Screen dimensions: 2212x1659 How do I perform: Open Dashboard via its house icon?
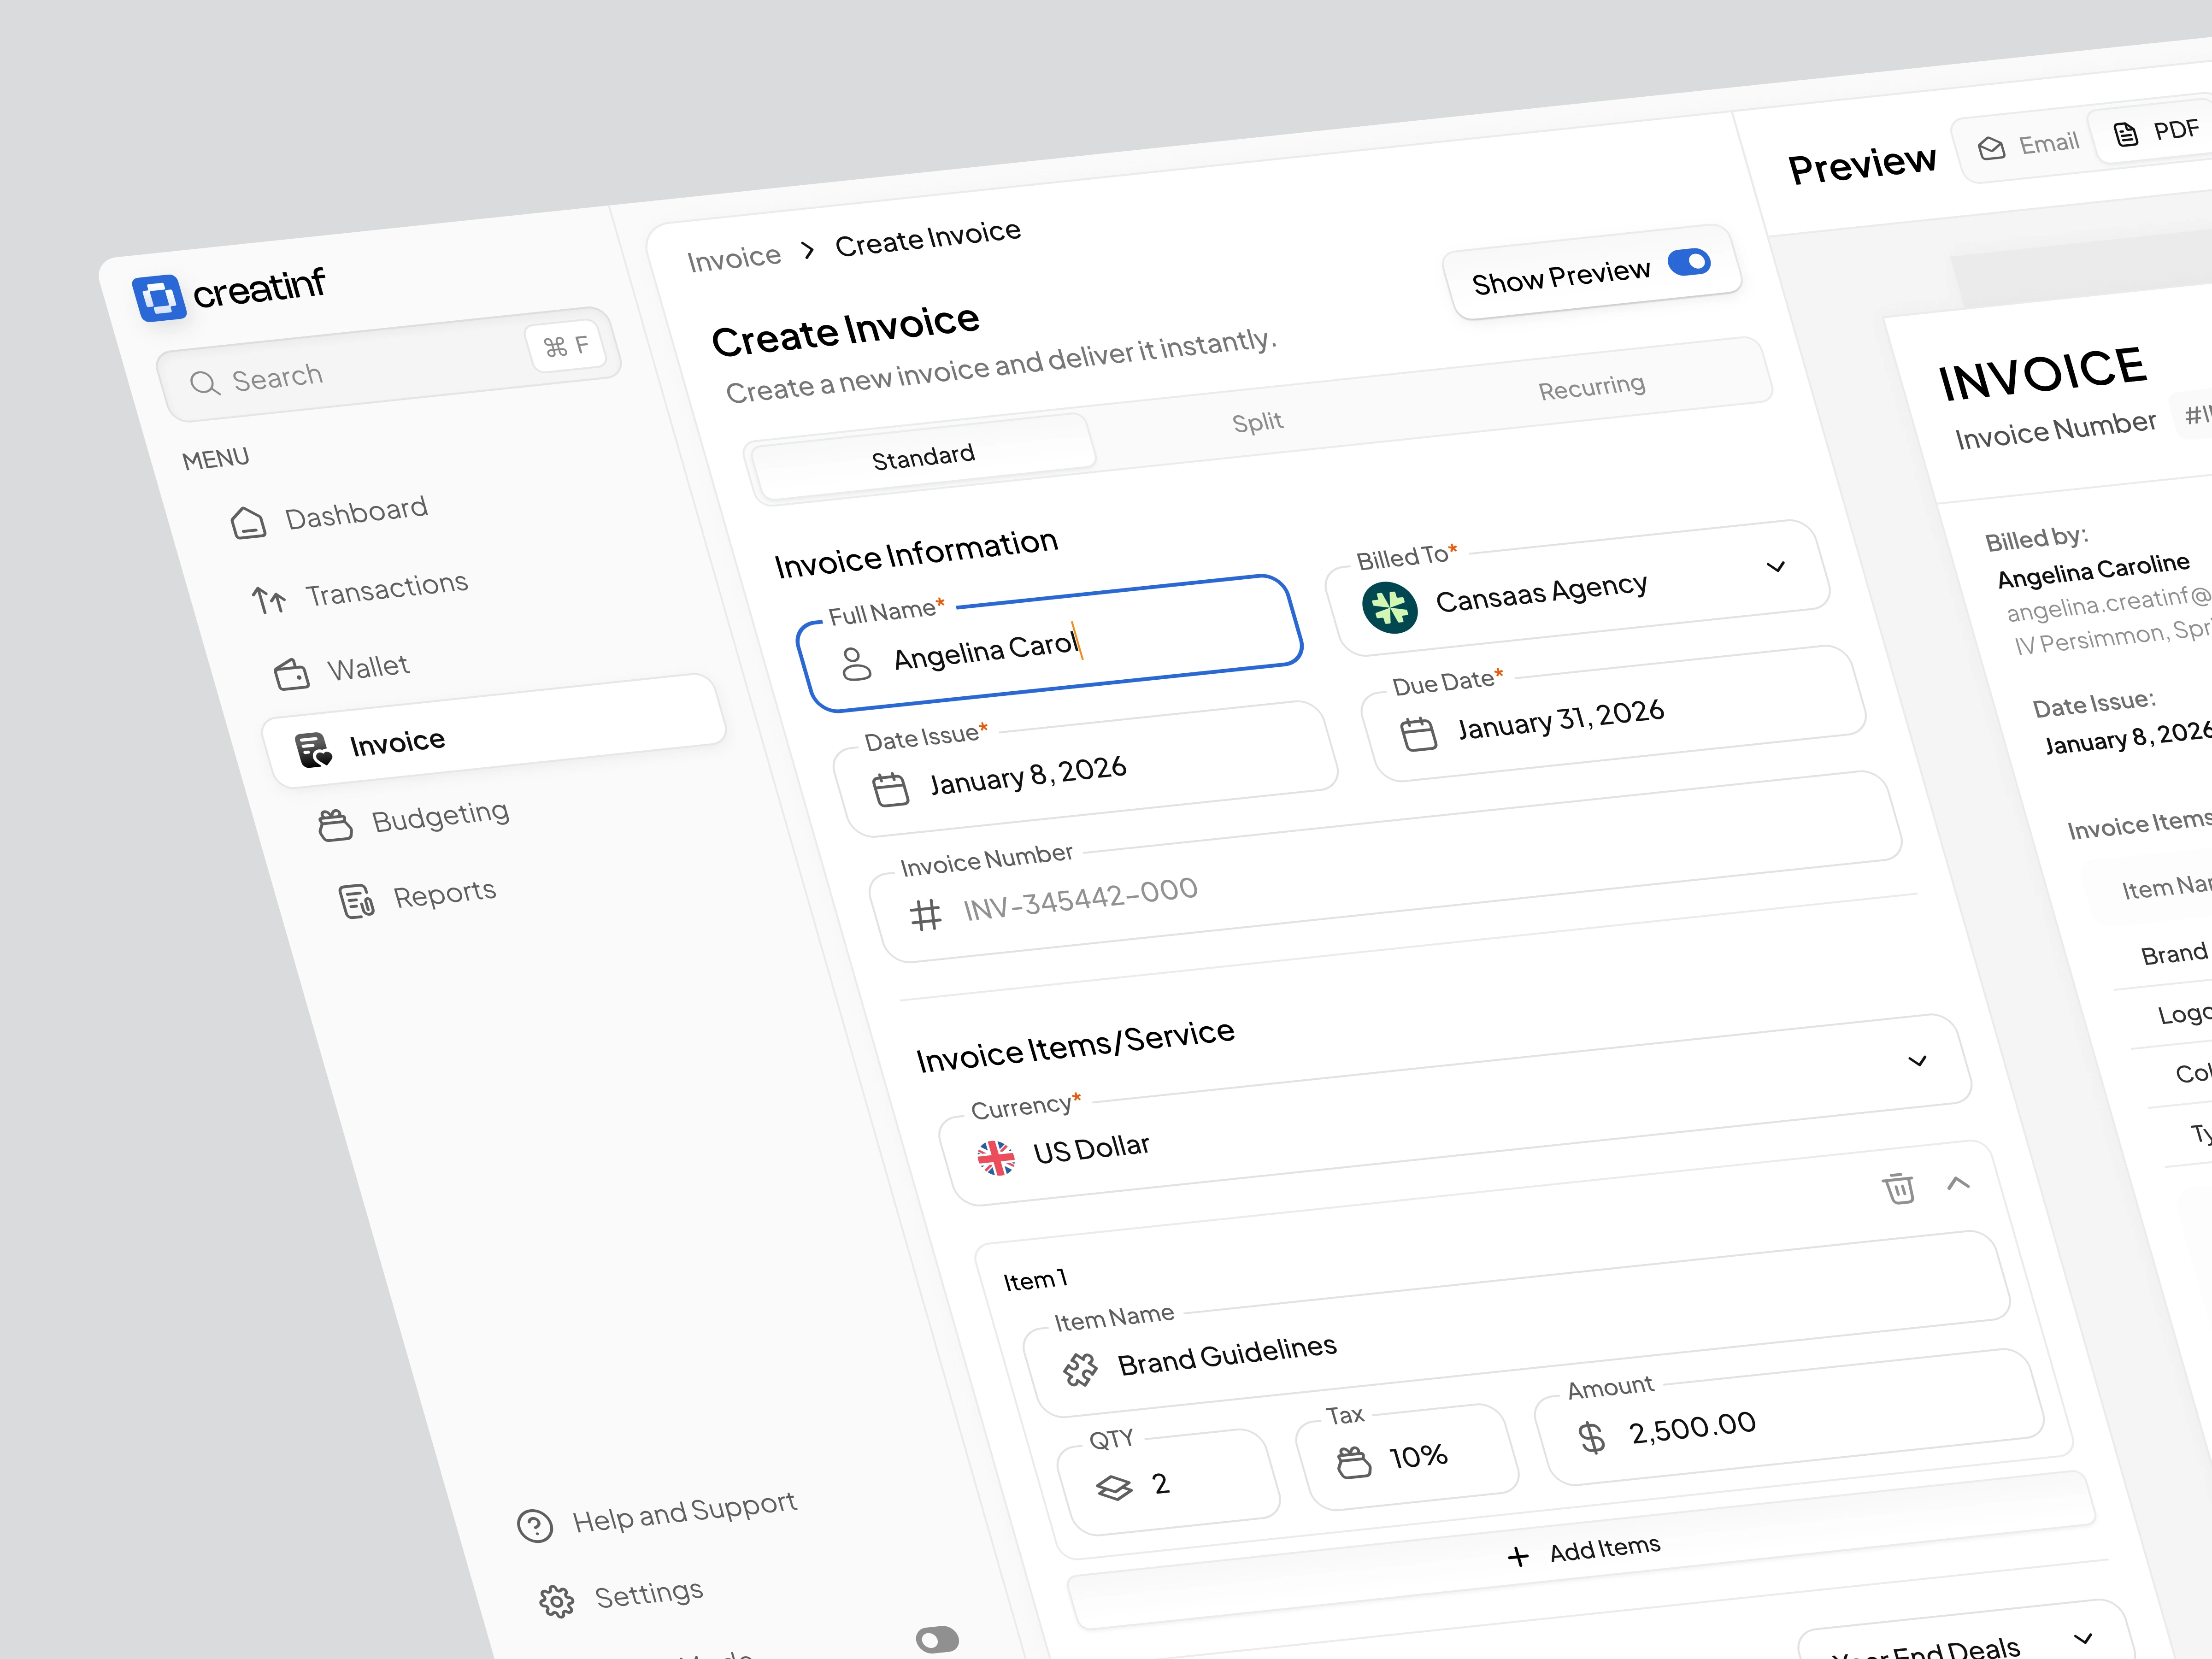click(248, 522)
